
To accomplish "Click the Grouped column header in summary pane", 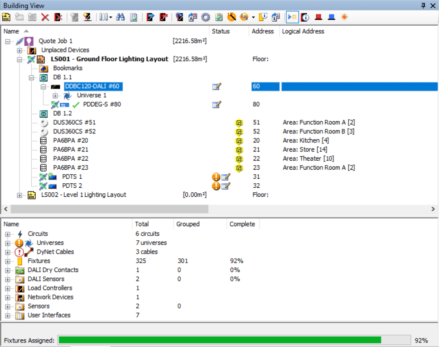I will tap(188, 224).
